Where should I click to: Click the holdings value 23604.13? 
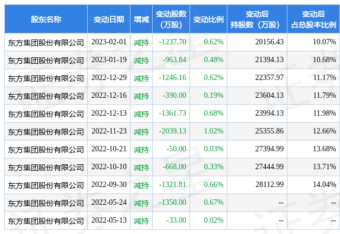point(269,95)
